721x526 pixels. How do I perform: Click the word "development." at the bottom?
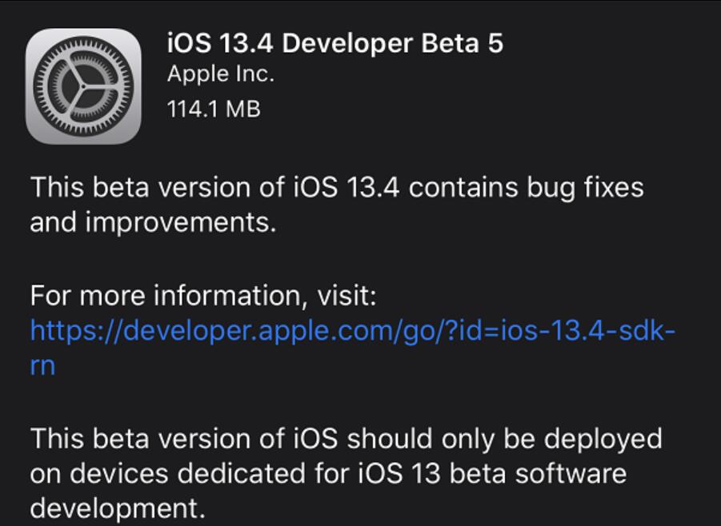[x=113, y=508]
